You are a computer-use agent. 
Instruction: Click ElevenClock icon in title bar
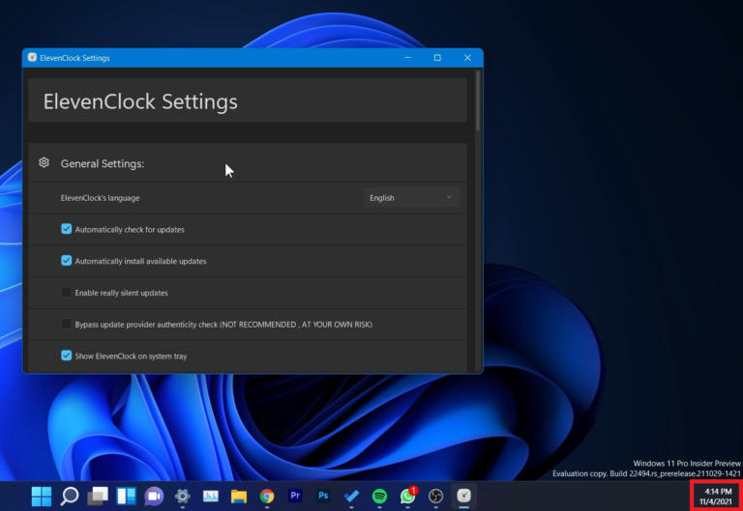[32, 58]
